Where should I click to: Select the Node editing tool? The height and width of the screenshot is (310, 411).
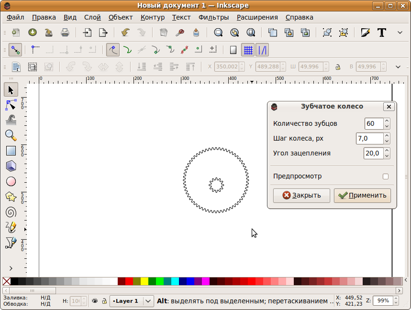[x=11, y=105]
